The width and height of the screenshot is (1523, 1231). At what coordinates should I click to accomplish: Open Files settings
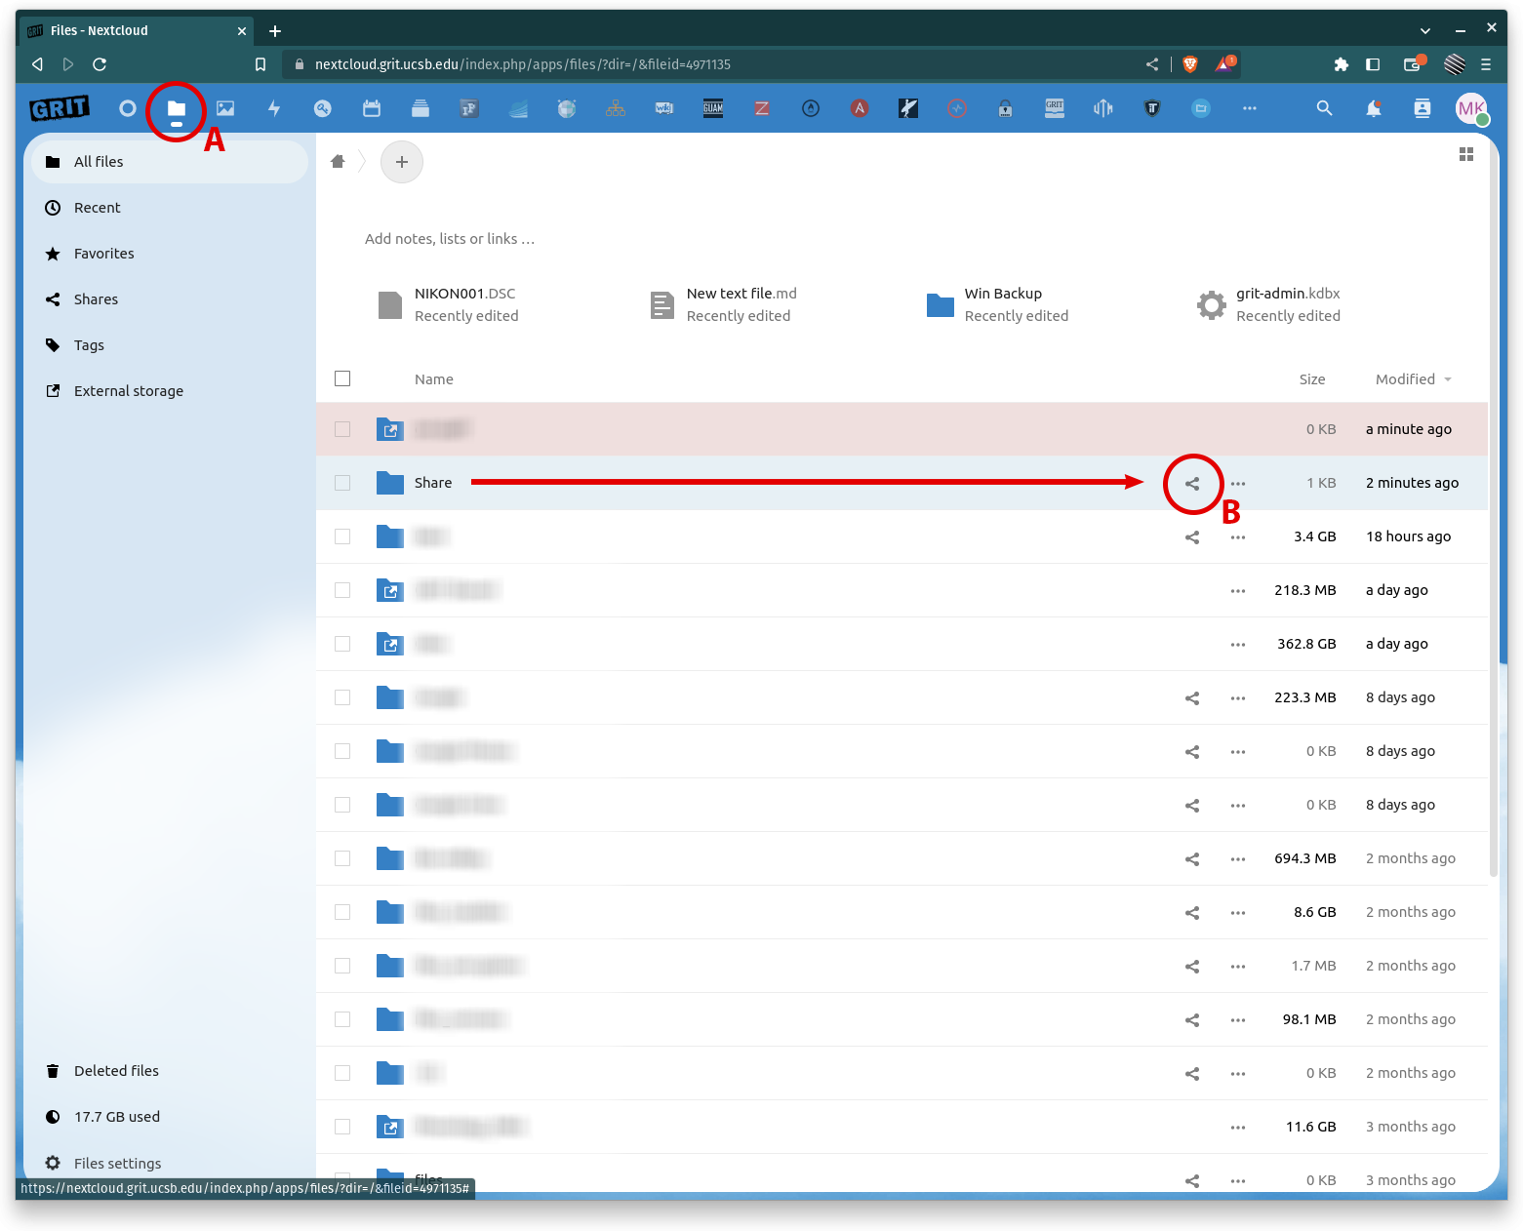170,1163
